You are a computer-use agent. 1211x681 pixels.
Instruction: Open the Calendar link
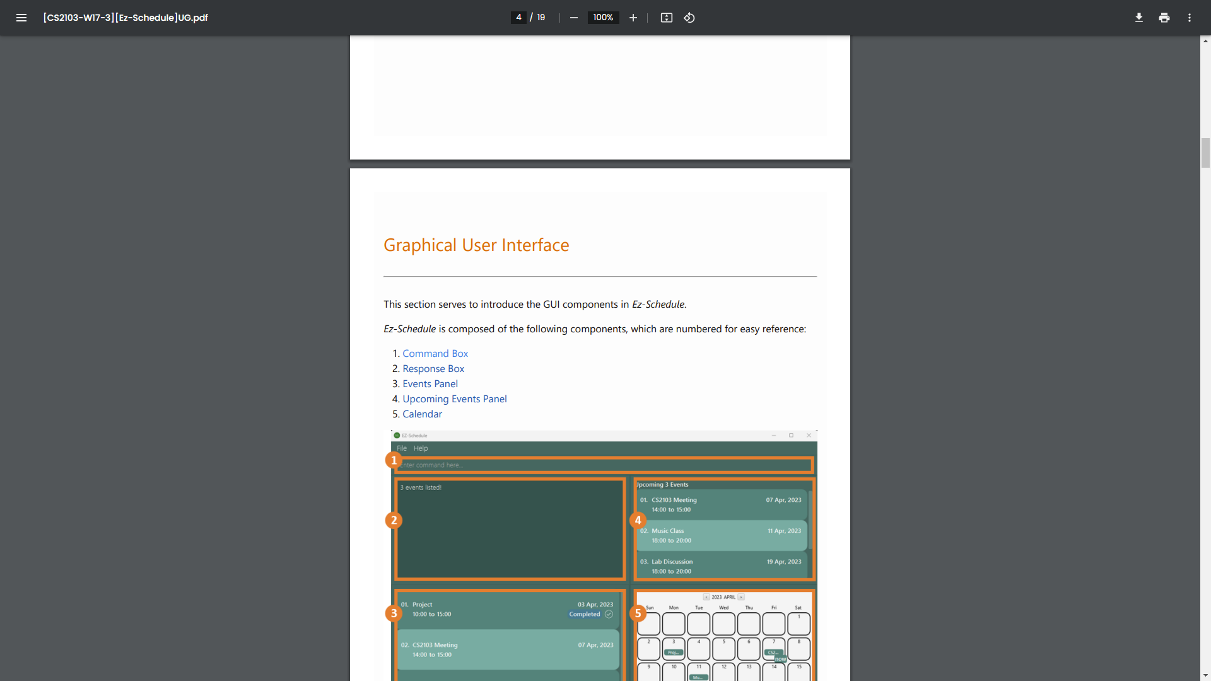click(422, 414)
